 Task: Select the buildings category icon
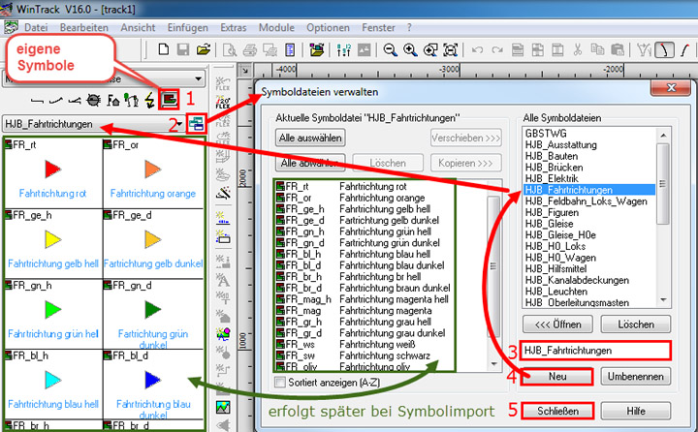(x=113, y=101)
